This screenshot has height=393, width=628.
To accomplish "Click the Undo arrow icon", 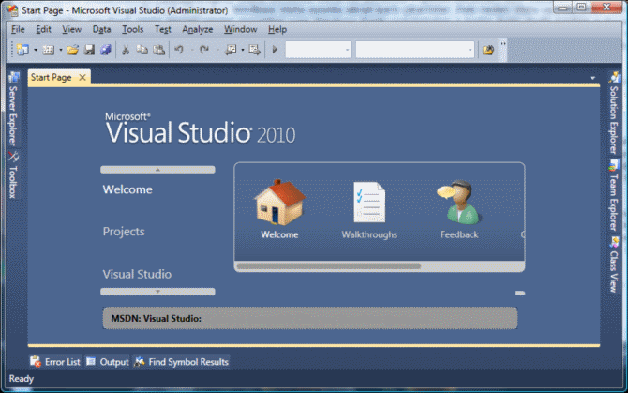I will point(179,50).
